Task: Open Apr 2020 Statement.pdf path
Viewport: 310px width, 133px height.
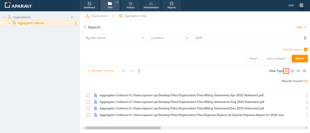Action: [182, 95]
